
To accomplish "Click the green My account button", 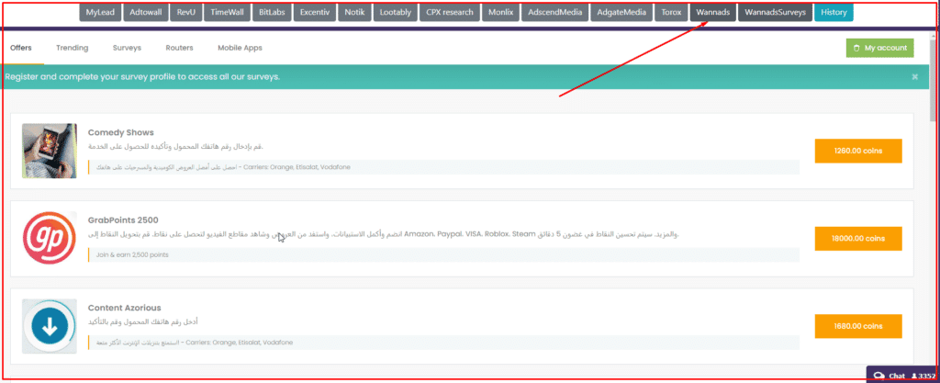I will pos(880,48).
